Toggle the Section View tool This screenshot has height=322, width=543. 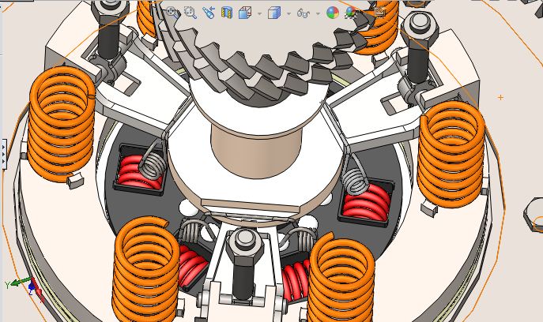[x=227, y=13]
